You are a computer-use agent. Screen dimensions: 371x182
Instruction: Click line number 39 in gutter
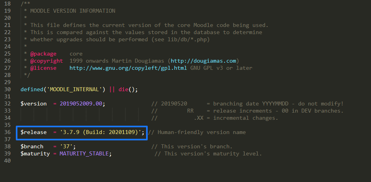[8, 153]
